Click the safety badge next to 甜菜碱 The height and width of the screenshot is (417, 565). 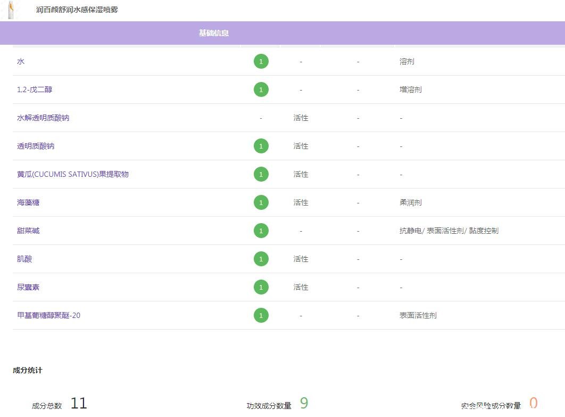pyautogui.click(x=261, y=231)
